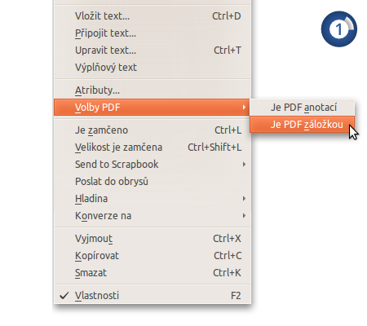Select Vyjmout to cut the item
Viewport: 367px width, 326px height.
[x=152, y=239]
